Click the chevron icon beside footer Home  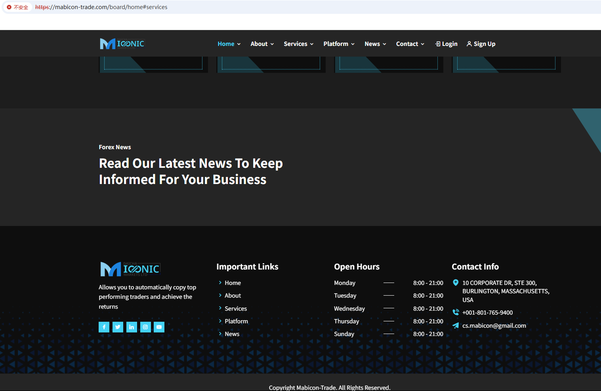click(x=220, y=283)
